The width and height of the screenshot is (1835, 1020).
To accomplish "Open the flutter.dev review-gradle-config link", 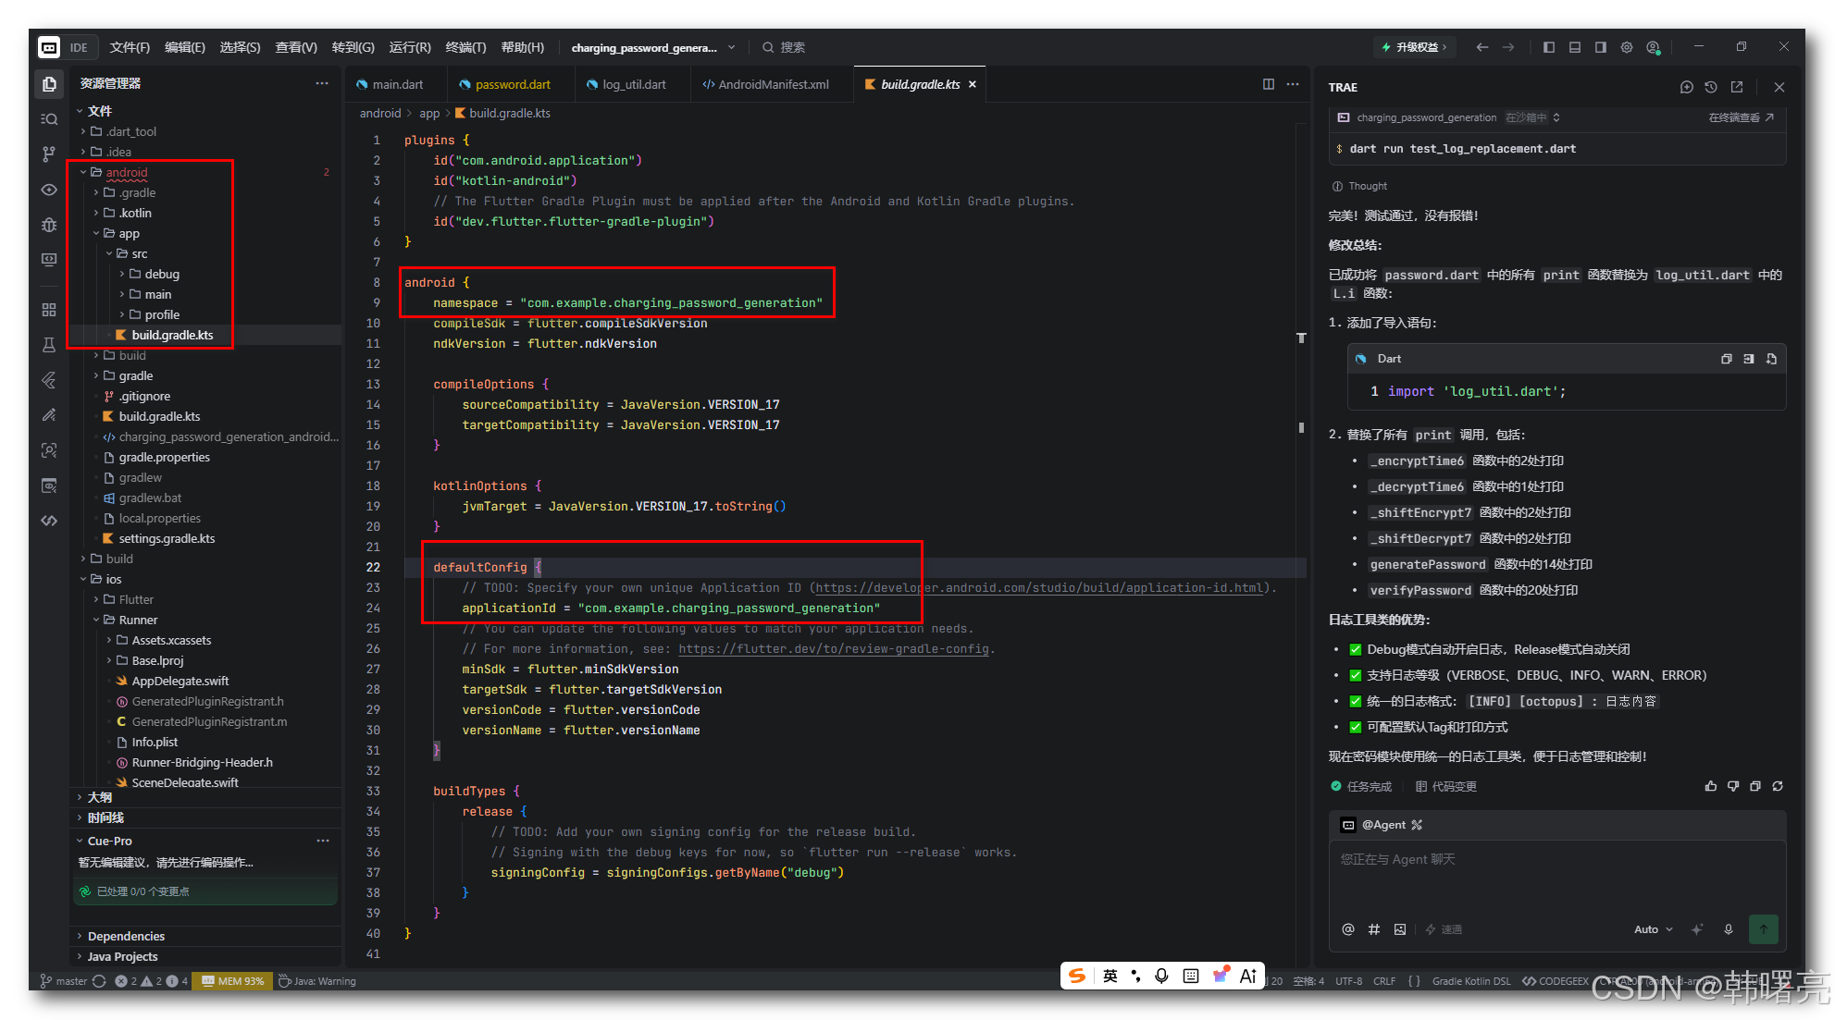I will pyautogui.click(x=834, y=649).
